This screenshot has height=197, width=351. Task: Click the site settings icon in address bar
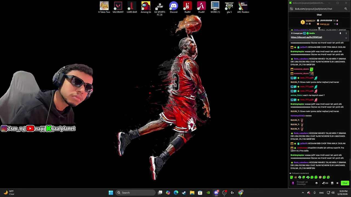[291, 9]
